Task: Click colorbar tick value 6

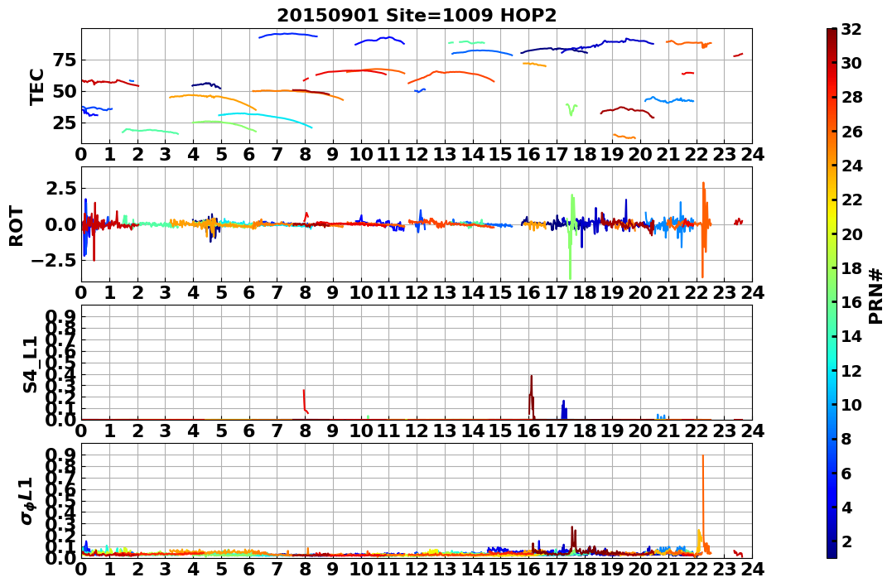Action: [x=846, y=473]
